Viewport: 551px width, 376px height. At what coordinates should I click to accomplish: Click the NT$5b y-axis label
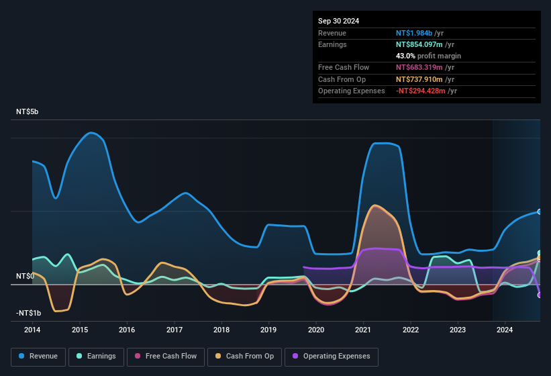click(x=27, y=111)
